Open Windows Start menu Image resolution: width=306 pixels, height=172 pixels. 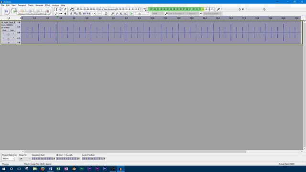(x=4, y=169)
